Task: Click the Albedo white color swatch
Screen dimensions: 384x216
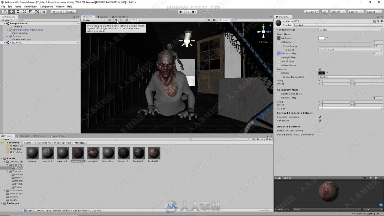Action: pos(321,38)
